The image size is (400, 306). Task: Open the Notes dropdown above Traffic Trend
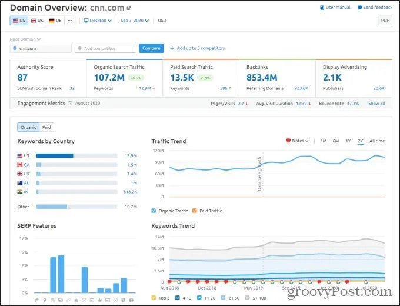pyautogui.click(x=298, y=141)
